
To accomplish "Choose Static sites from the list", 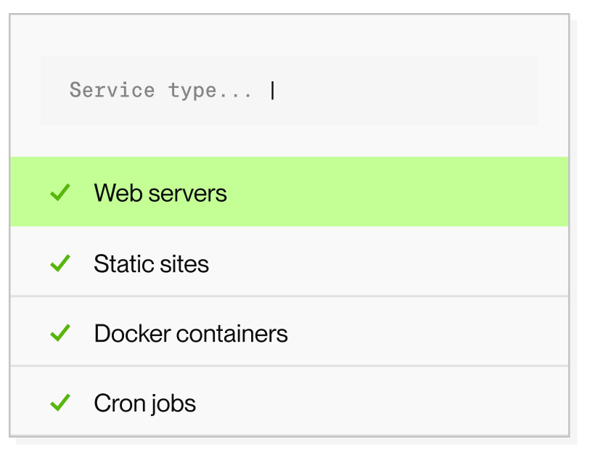I will (151, 263).
